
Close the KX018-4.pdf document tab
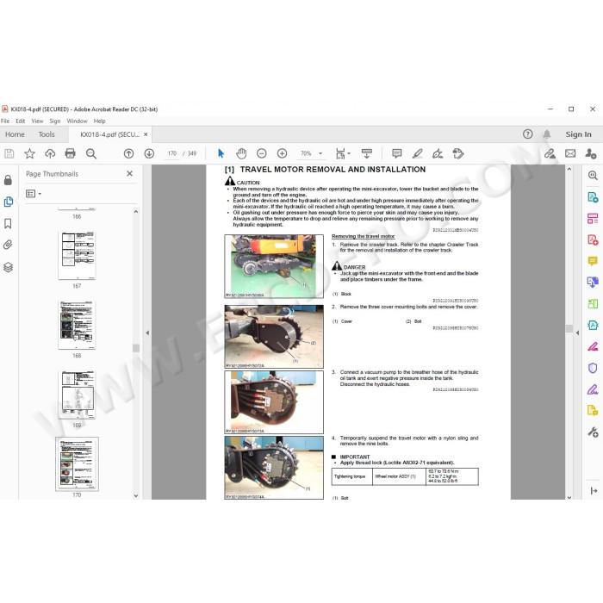(x=146, y=134)
